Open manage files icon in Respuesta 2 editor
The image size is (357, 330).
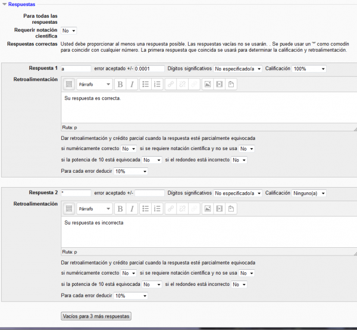231,208
